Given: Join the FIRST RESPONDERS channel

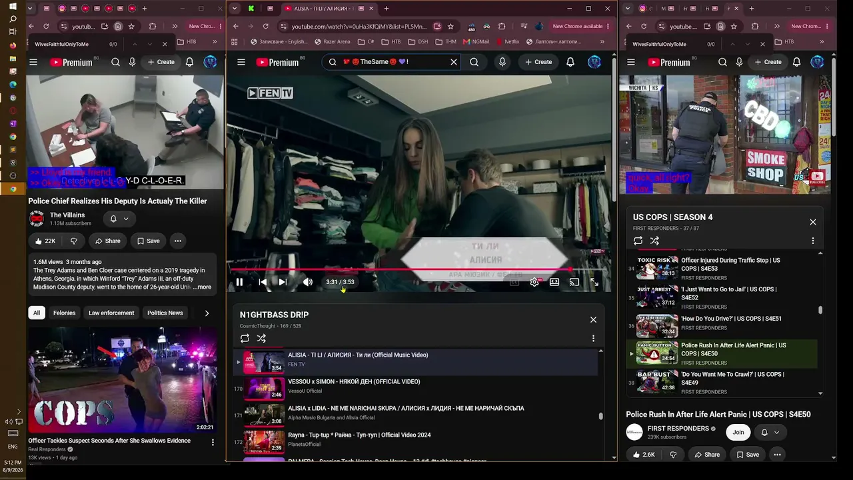Looking at the screenshot, I should pos(738,432).
